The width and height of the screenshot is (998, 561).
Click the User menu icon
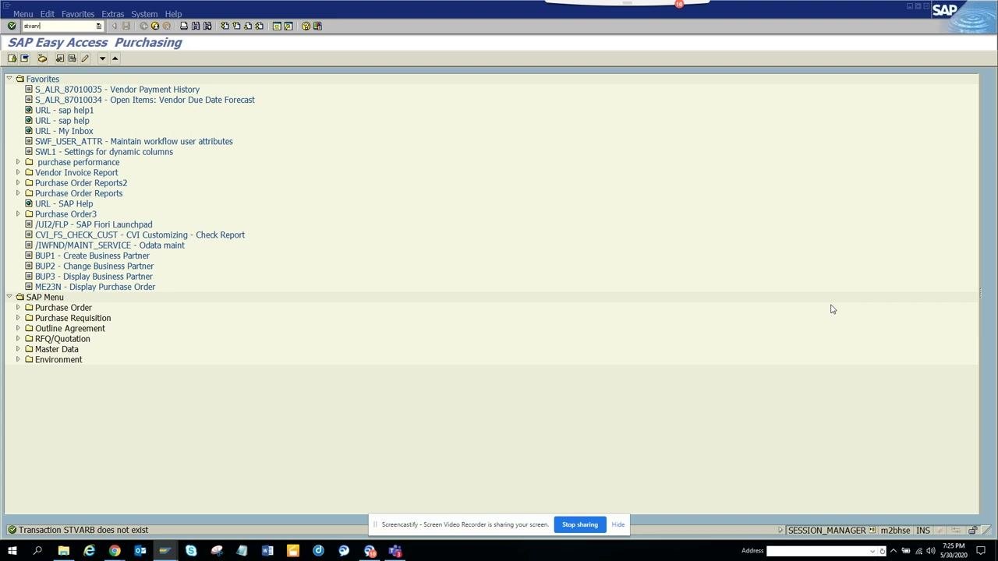[x=12, y=58]
